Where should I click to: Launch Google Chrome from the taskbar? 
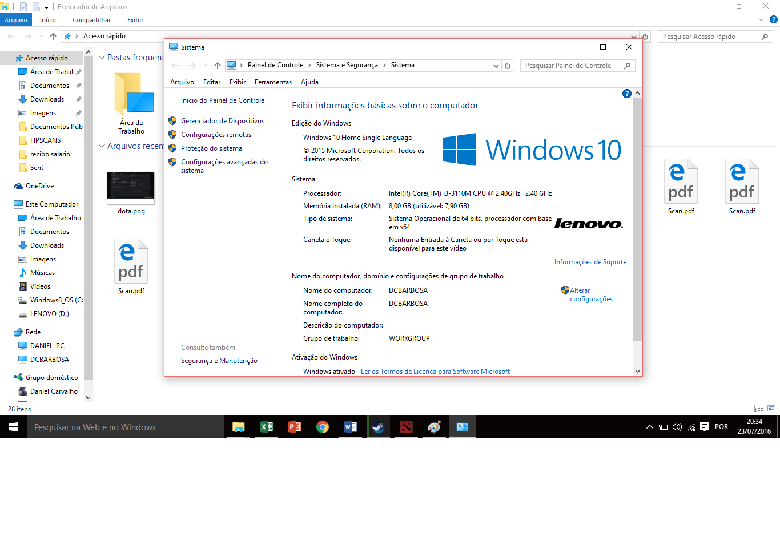tap(322, 427)
